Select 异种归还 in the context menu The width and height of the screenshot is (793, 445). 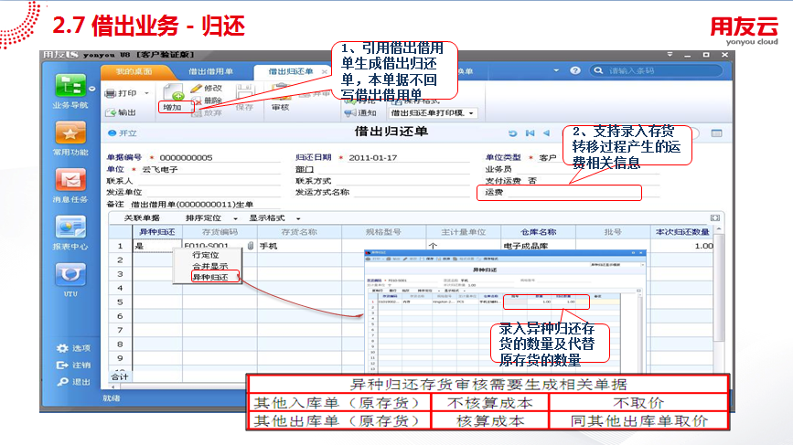click(209, 277)
